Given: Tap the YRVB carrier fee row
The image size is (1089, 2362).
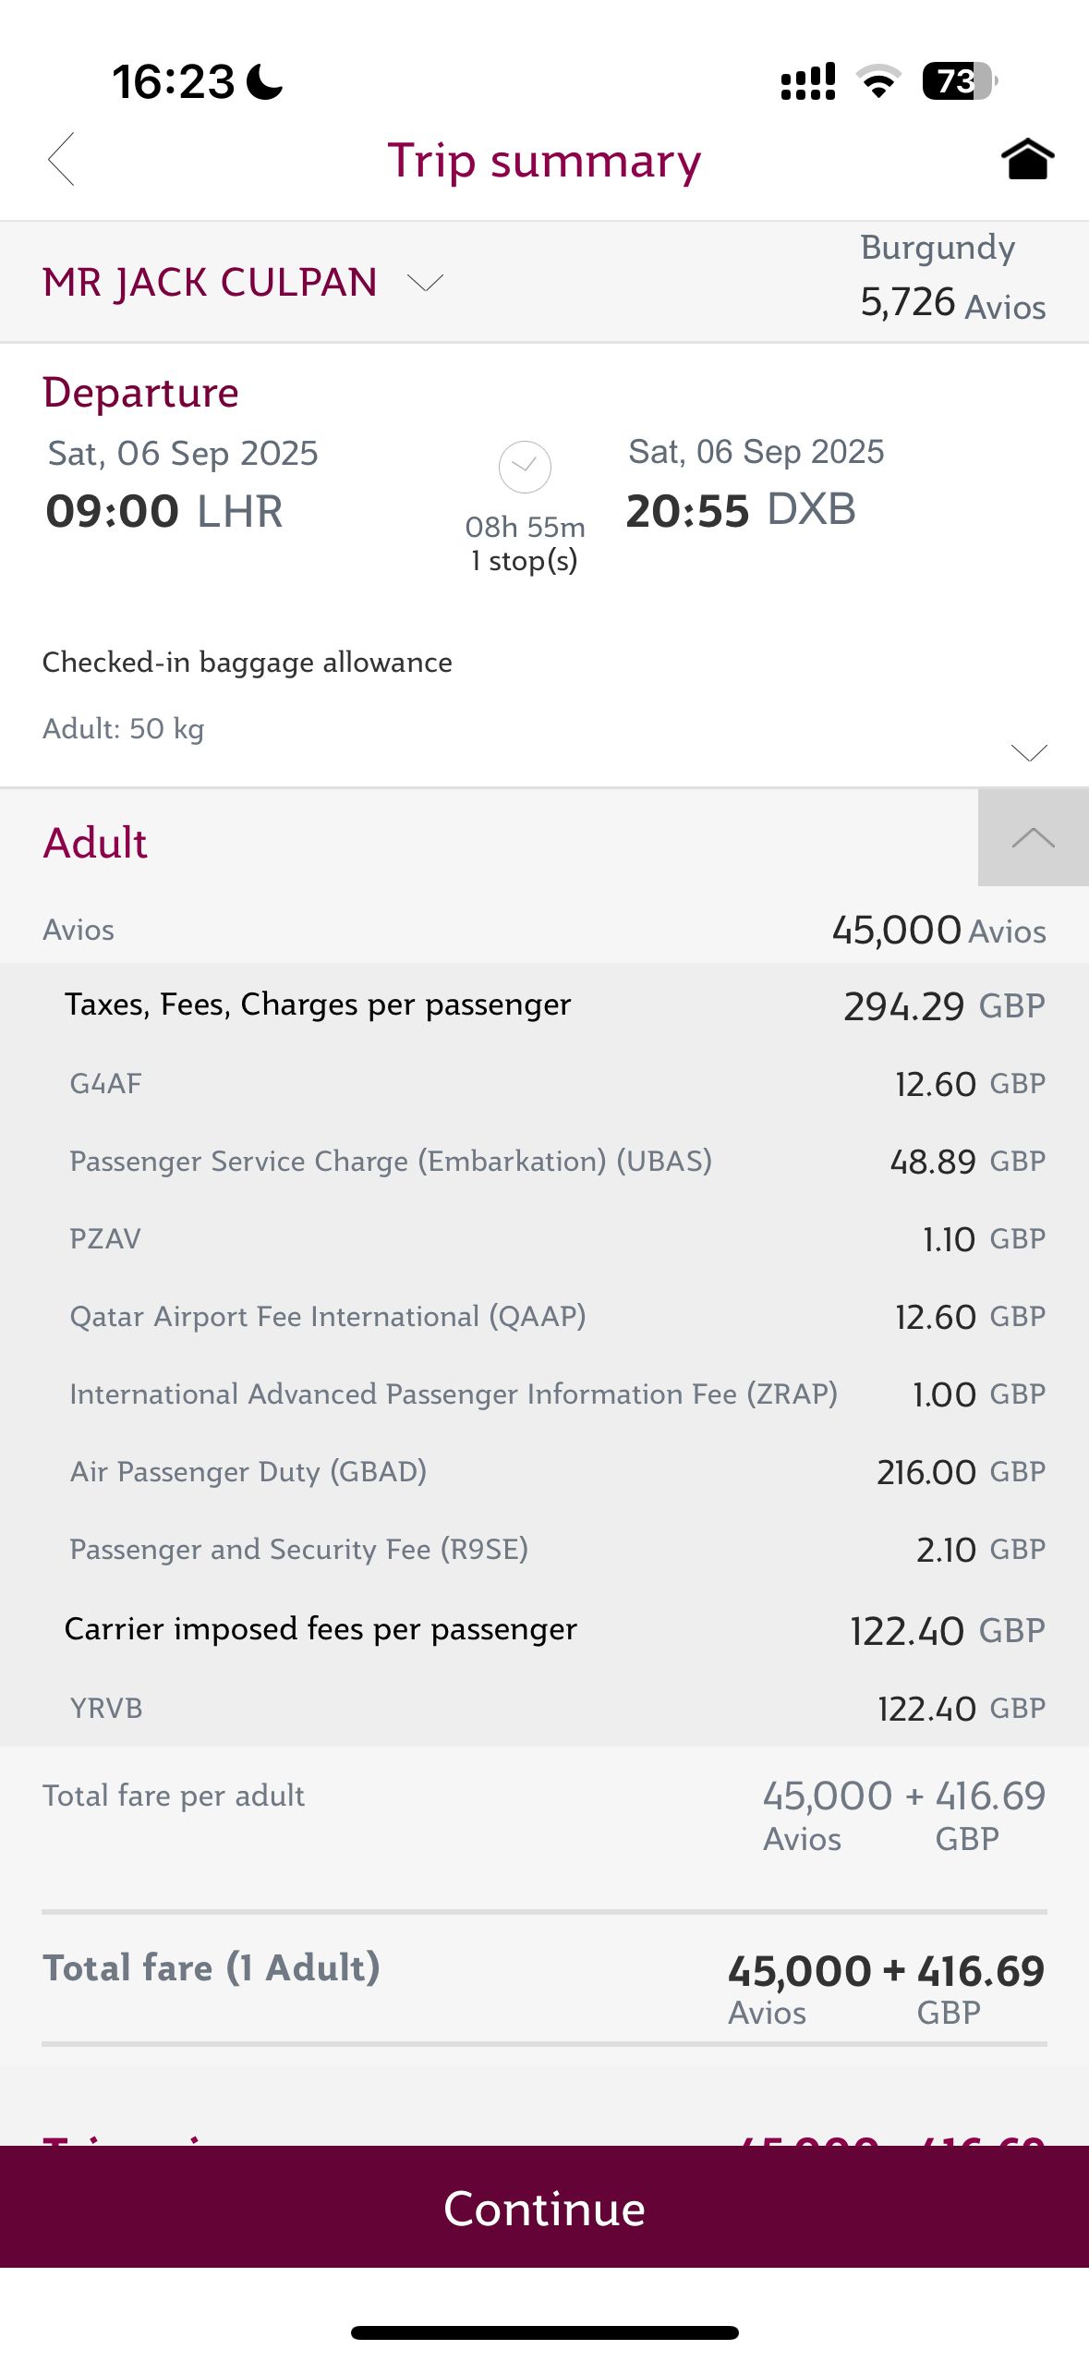Looking at the screenshot, I should pos(544,1708).
